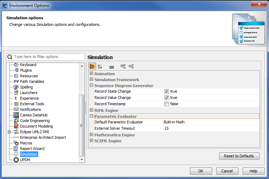Image resolution: width=269 pixels, height=179 pixels.
Task: Click the Expand All toolbar icon
Action: pos(123,66)
